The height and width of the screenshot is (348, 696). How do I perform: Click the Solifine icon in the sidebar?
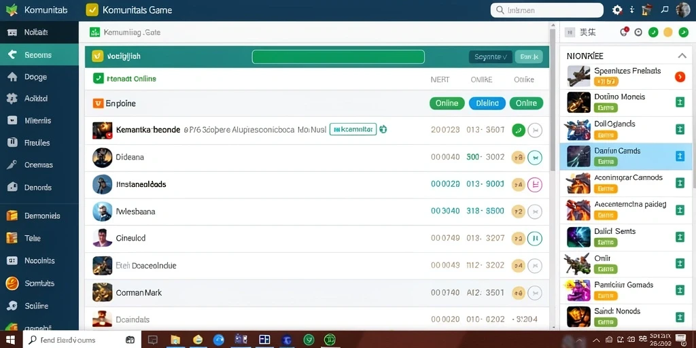pos(12,306)
